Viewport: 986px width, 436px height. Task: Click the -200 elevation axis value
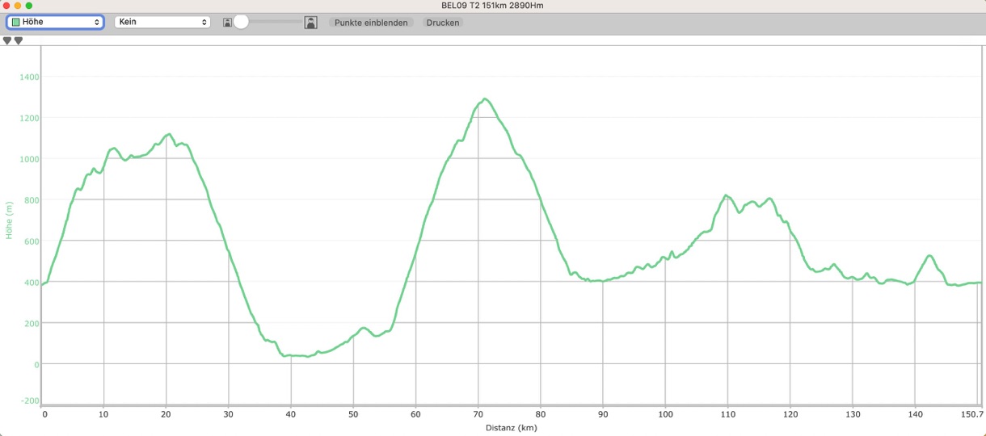point(29,400)
